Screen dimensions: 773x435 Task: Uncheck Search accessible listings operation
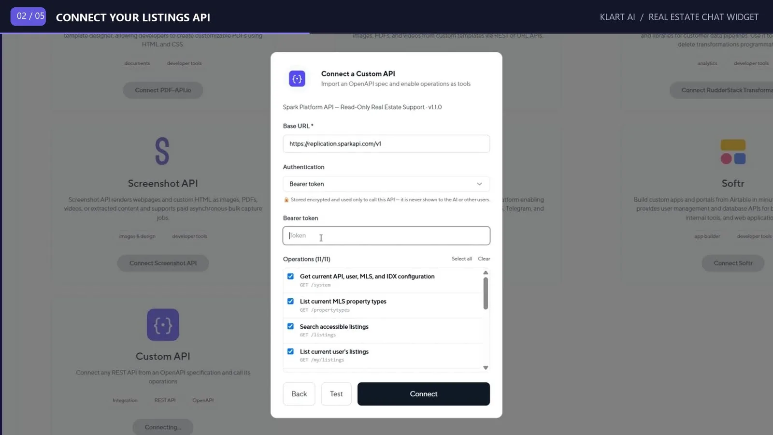tap(290, 326)
